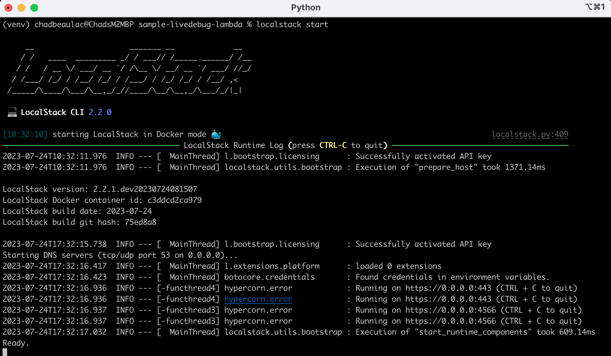Open the underlined hypercorn.error link
This screenshot has height=356, width=611.
258,299
